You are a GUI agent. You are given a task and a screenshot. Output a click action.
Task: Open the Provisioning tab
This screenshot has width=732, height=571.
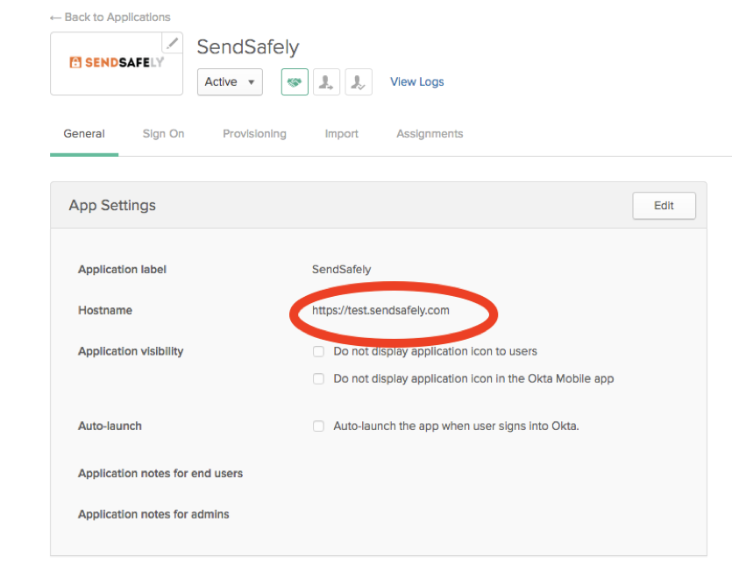(254, 134)
